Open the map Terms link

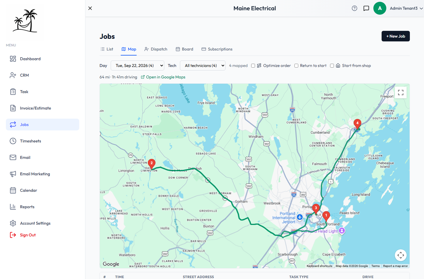(375, 266)
